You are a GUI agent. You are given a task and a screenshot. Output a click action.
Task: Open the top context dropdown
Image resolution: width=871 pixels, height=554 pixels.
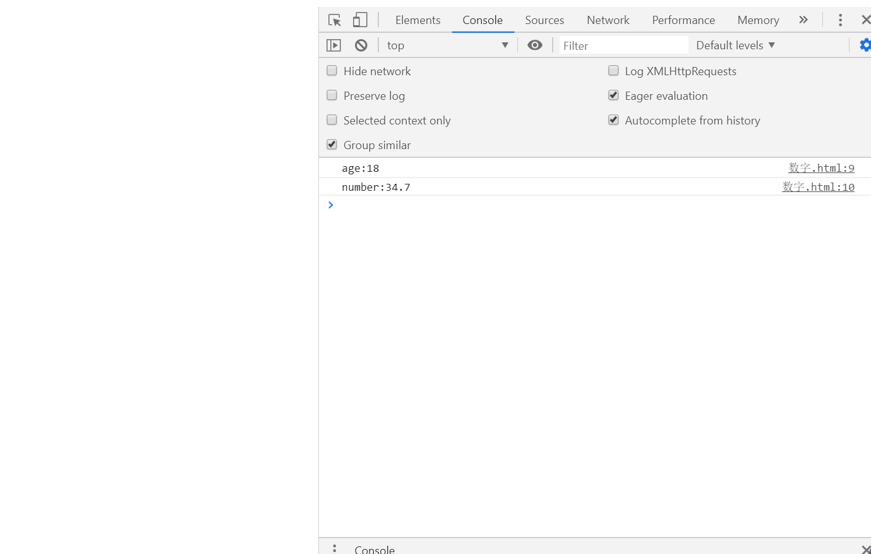[448, 45]
